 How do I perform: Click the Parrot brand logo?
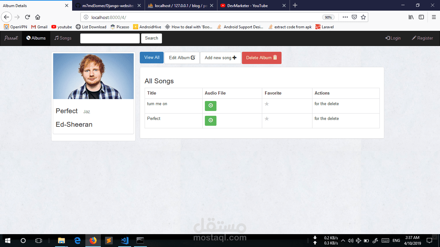pos(11,38)
